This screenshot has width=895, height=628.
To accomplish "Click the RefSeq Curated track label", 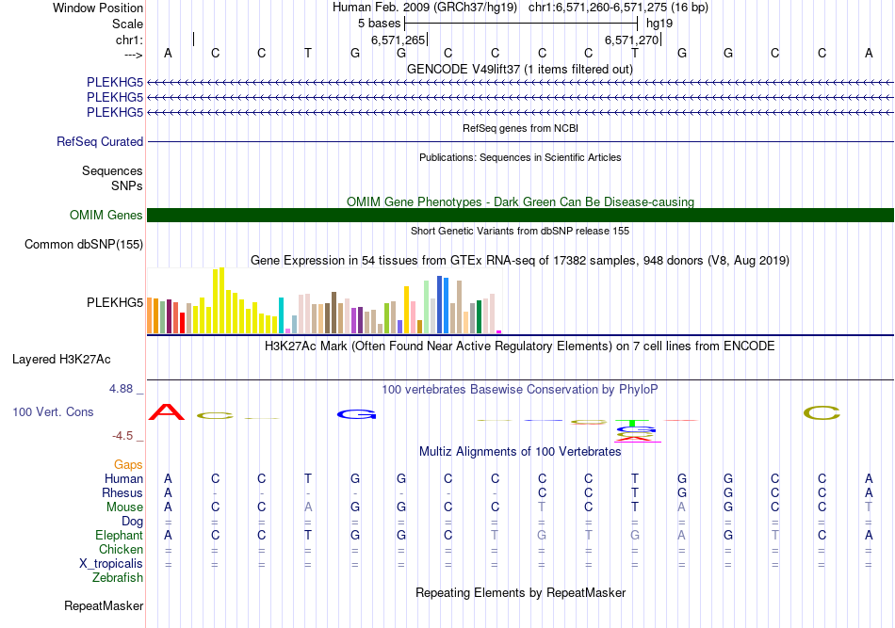I will (x=100, y=141).
